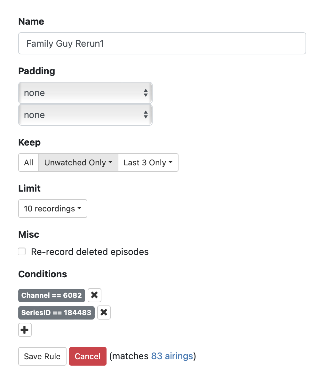Open the first Padding select box
The image size is (318, 380).
click(85, 93)
